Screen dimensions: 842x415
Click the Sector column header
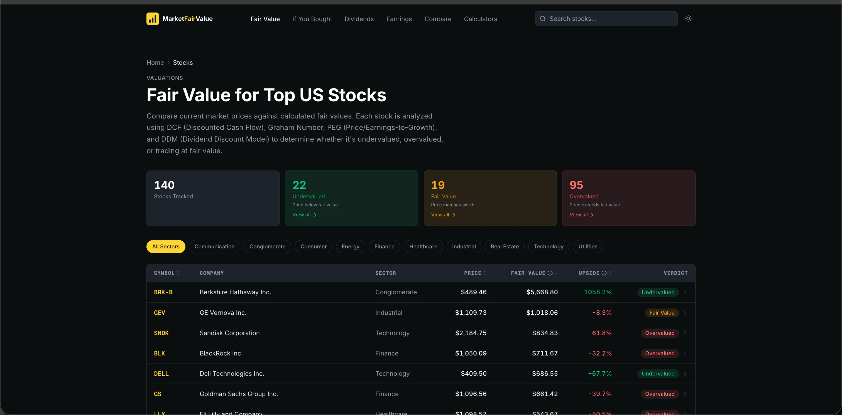[385, 273]
